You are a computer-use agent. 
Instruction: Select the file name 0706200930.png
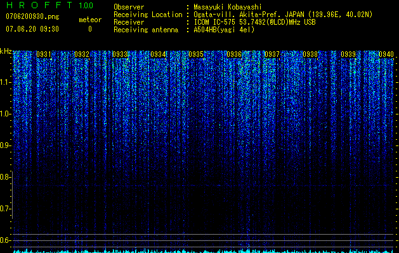tap(32, 16)
